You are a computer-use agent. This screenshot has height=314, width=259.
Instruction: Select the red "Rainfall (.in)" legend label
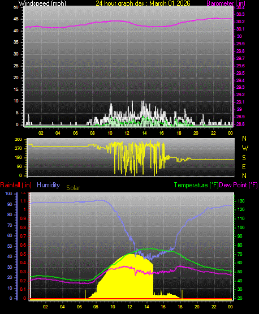tap(16, 185)
